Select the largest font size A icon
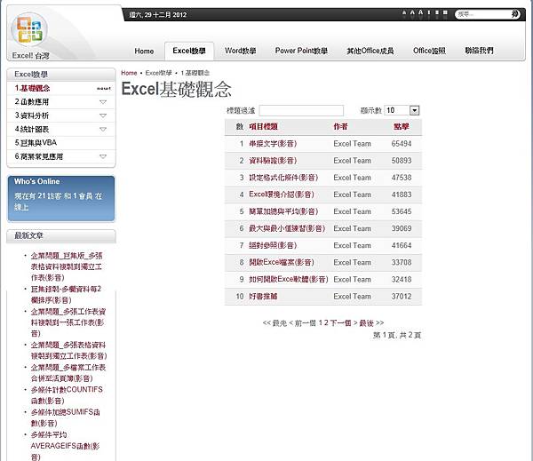Image resolution: width=533 pixels, height=461 pixels. (x=420, y=12)
